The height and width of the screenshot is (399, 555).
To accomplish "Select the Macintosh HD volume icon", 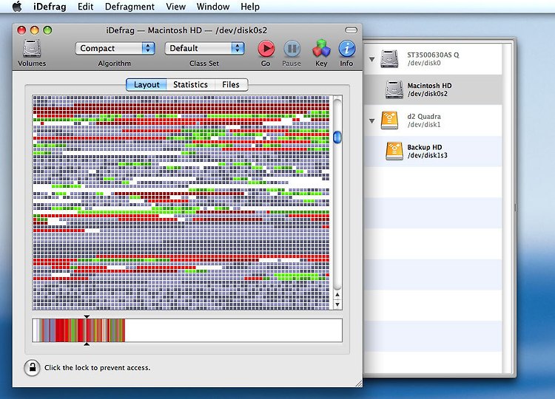I will [394, 89].
